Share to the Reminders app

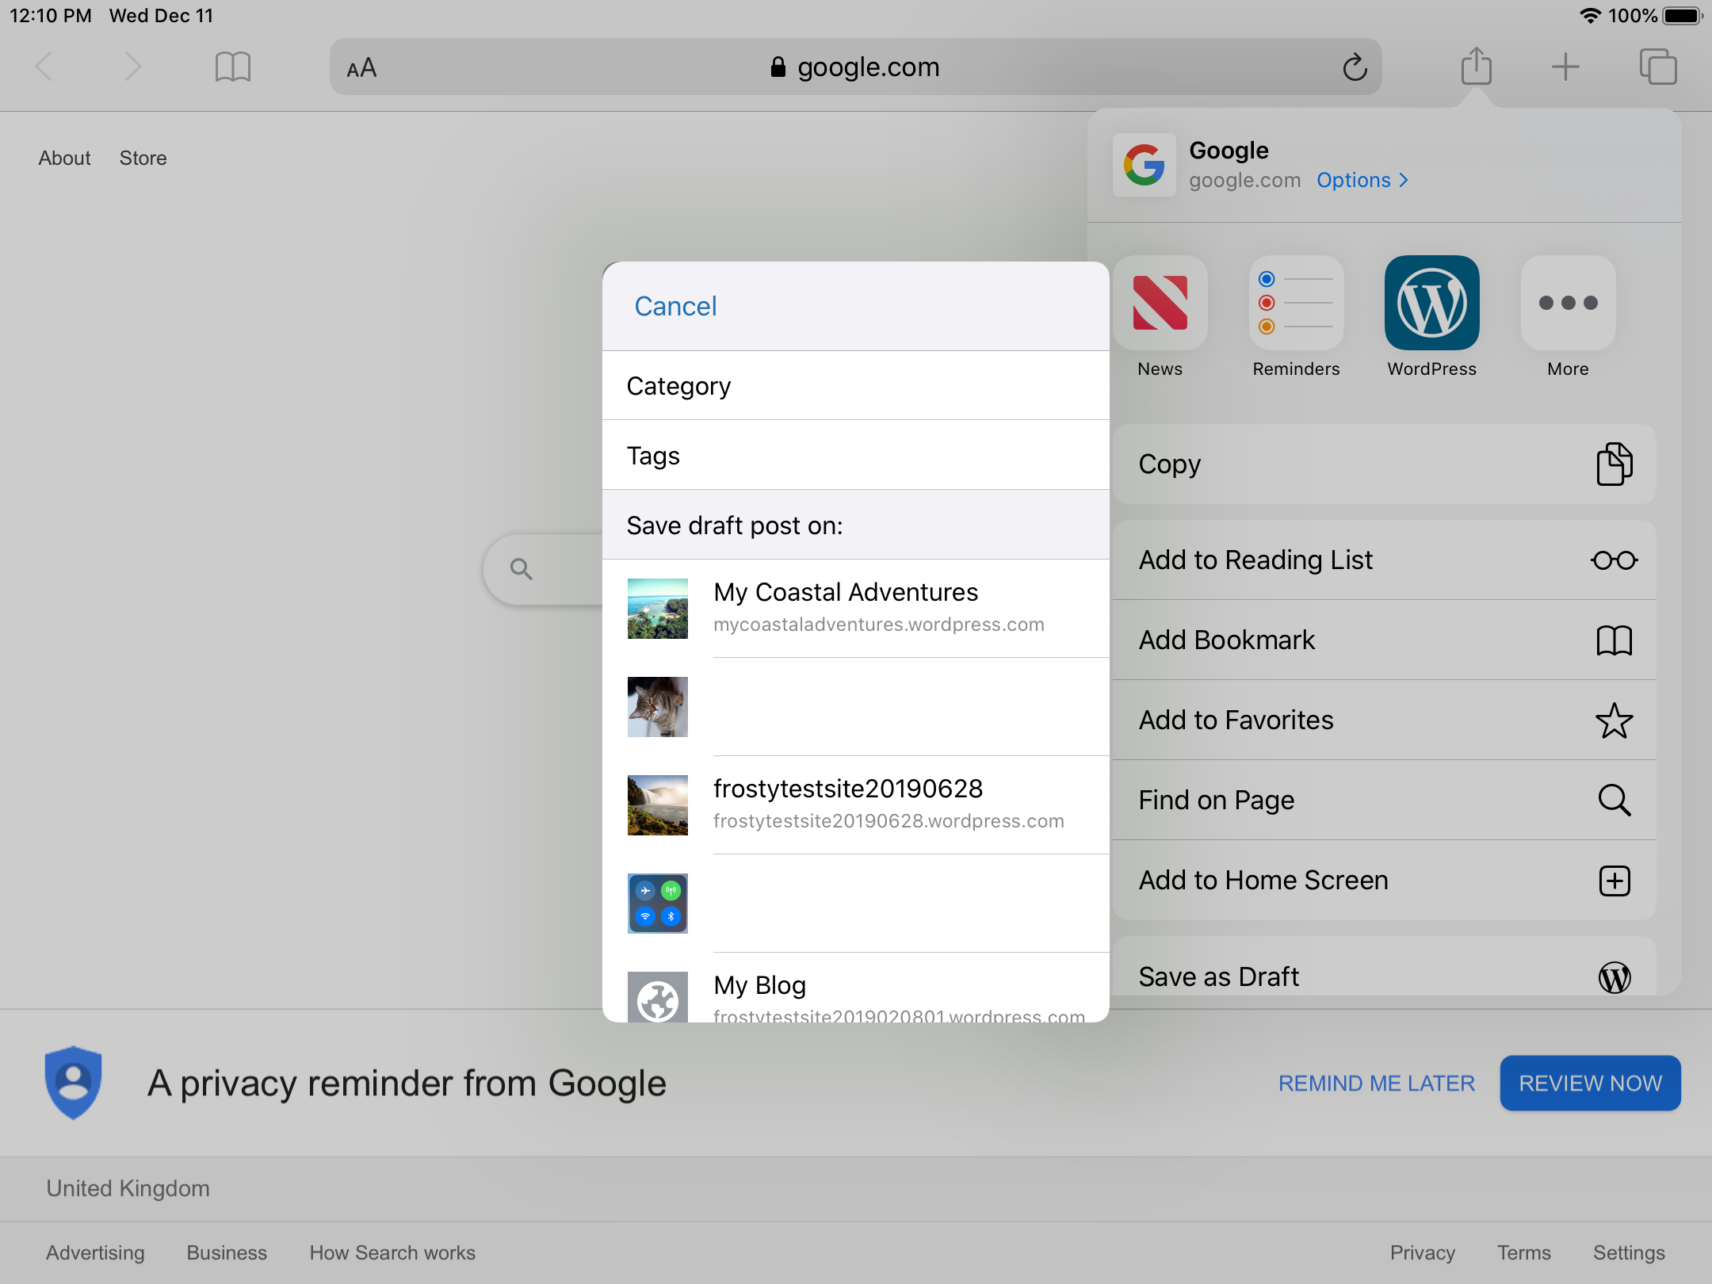pyautogui.click(x=1297, y=317)
